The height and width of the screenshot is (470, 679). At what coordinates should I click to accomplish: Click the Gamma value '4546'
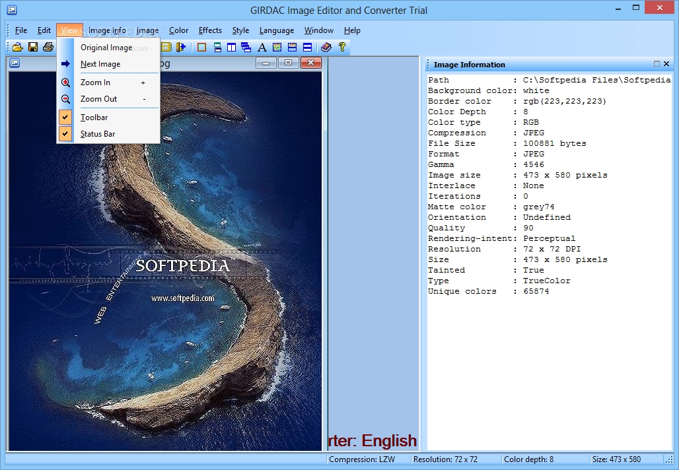tap(534, 164)
